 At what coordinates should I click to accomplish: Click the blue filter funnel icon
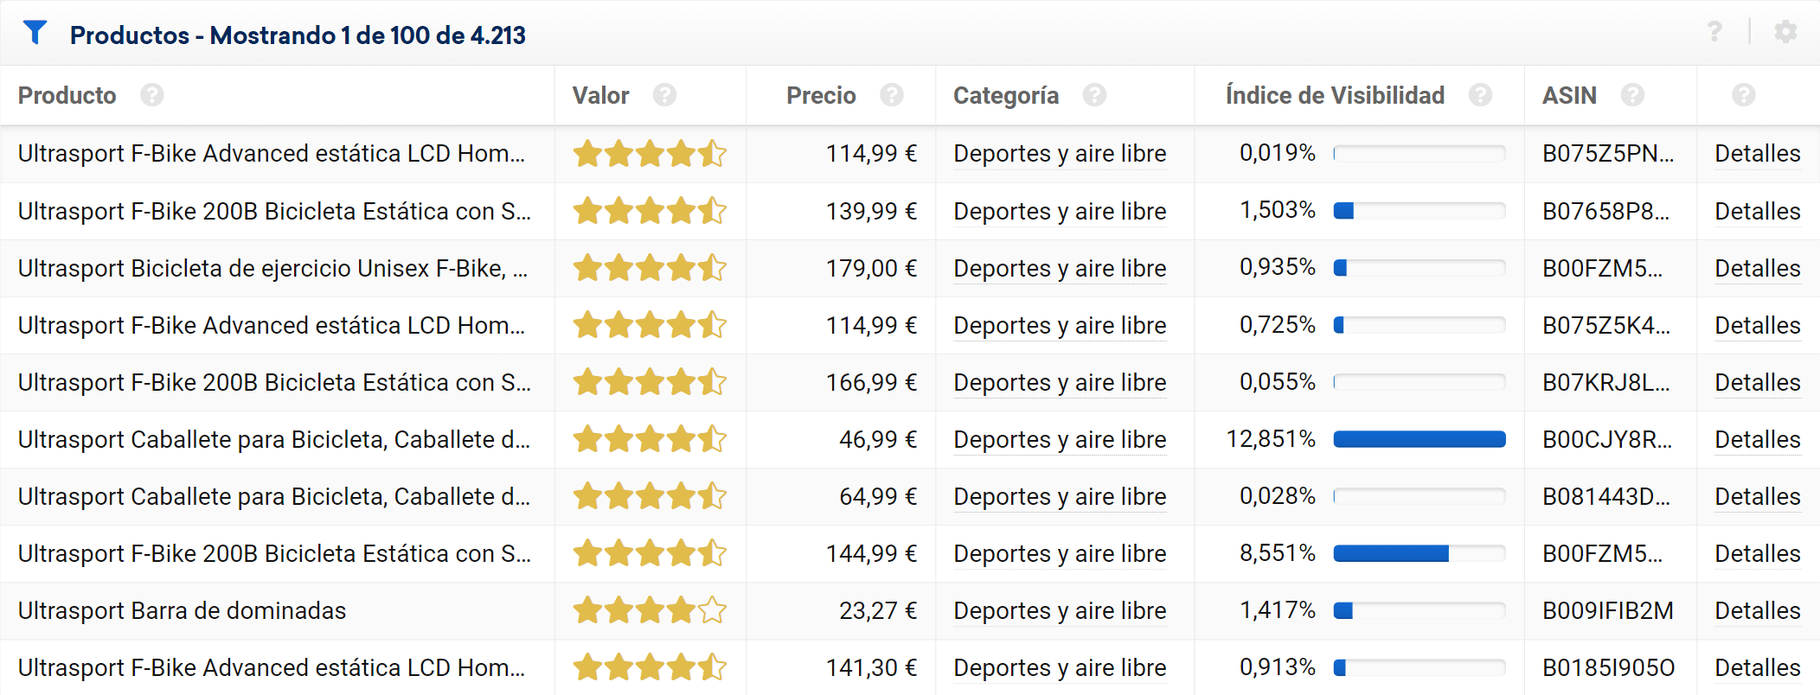35,33
